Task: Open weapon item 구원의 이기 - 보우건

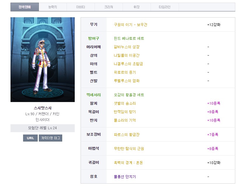Action: coord(130,25)
